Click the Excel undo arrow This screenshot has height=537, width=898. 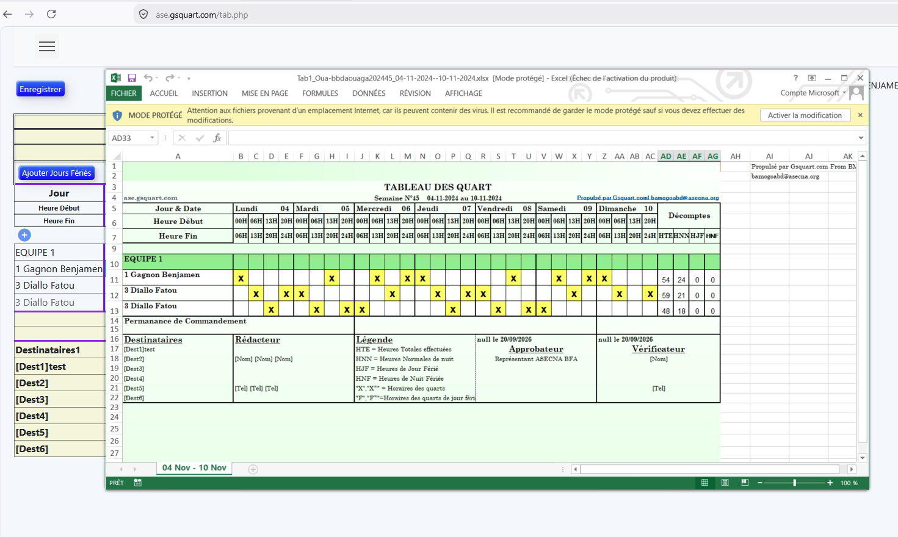[148, 78]
